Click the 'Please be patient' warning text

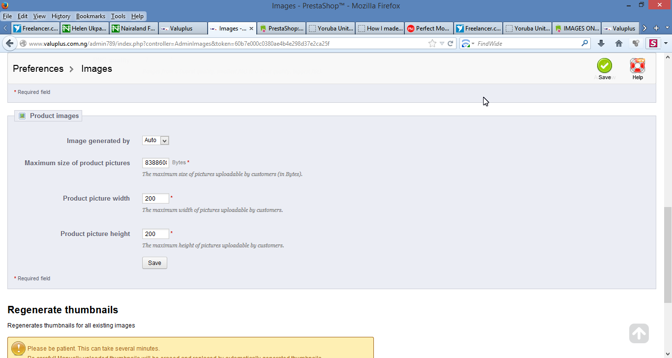pyautogui.click(x=93, y=349)
